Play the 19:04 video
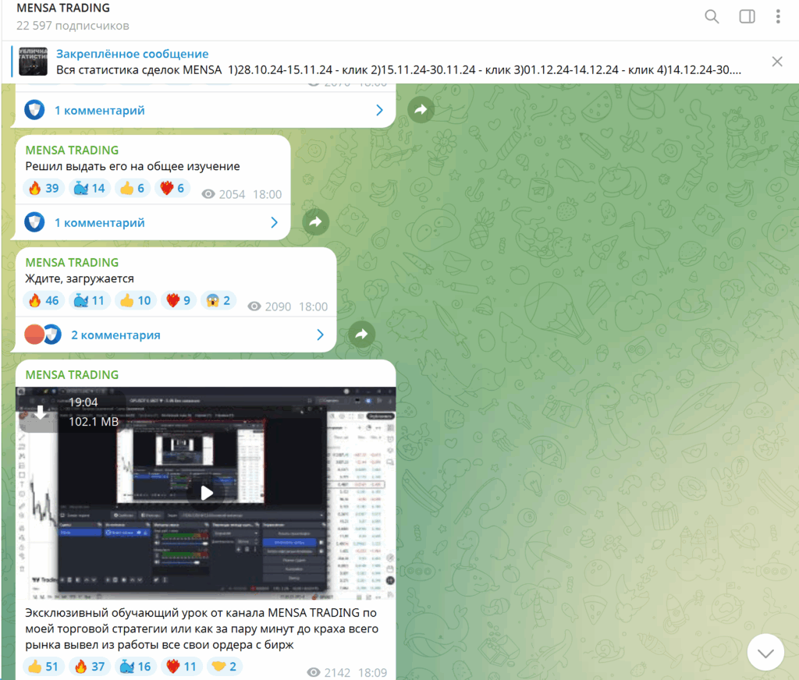 (x=206, y=493)
